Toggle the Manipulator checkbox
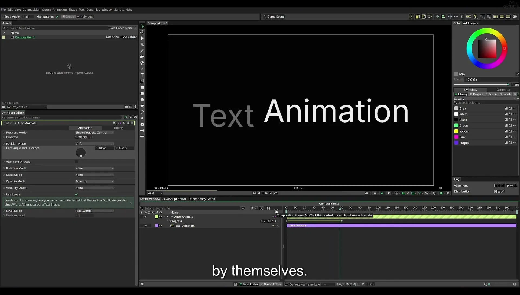 [x=57, y=17]
